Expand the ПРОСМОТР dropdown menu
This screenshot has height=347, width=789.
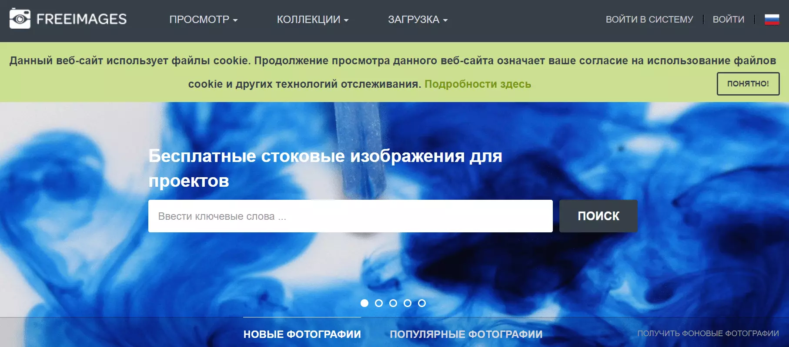tap(203, 20)
